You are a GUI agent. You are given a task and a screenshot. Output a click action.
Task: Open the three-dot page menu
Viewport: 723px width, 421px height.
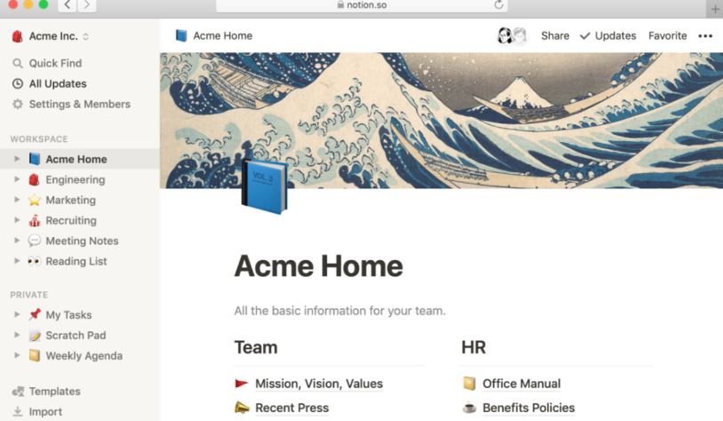[705, 36]
